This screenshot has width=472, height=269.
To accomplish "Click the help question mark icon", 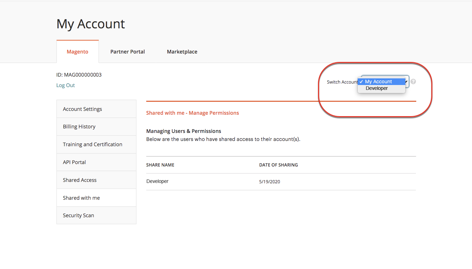I will click(413, 82).
